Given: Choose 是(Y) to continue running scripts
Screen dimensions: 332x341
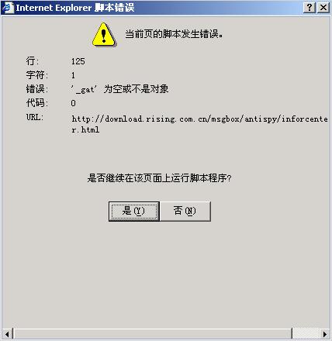Looking at the screenshot, I should pyautogui.click(x=134, y=212).
